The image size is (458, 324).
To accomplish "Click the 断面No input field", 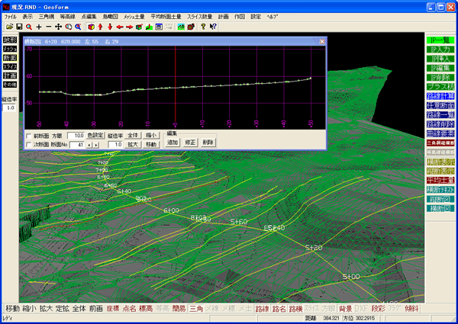I will click(77, 145).
